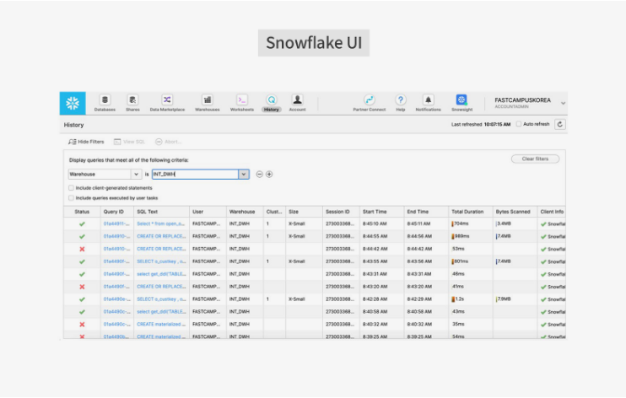Go to the Warehouses page
Viewport: 626px width, 398px height.
pyautogui.click(x=208, y=103)
